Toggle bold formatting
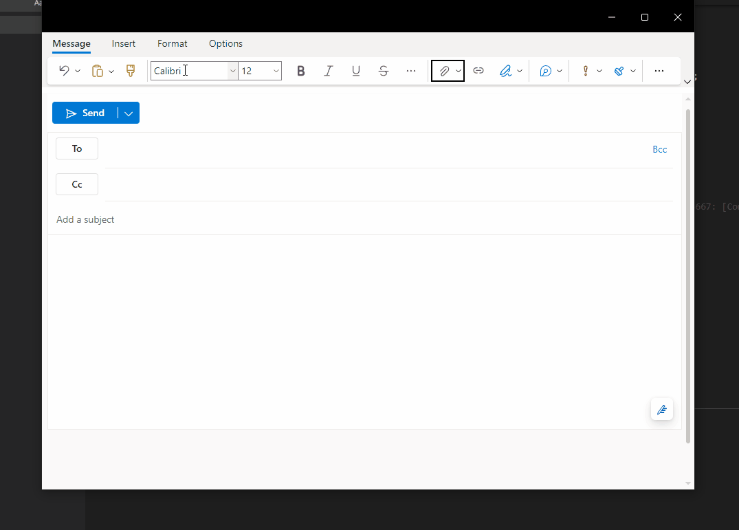The height and width of the screenshot is (530, 739). (300, 70)
